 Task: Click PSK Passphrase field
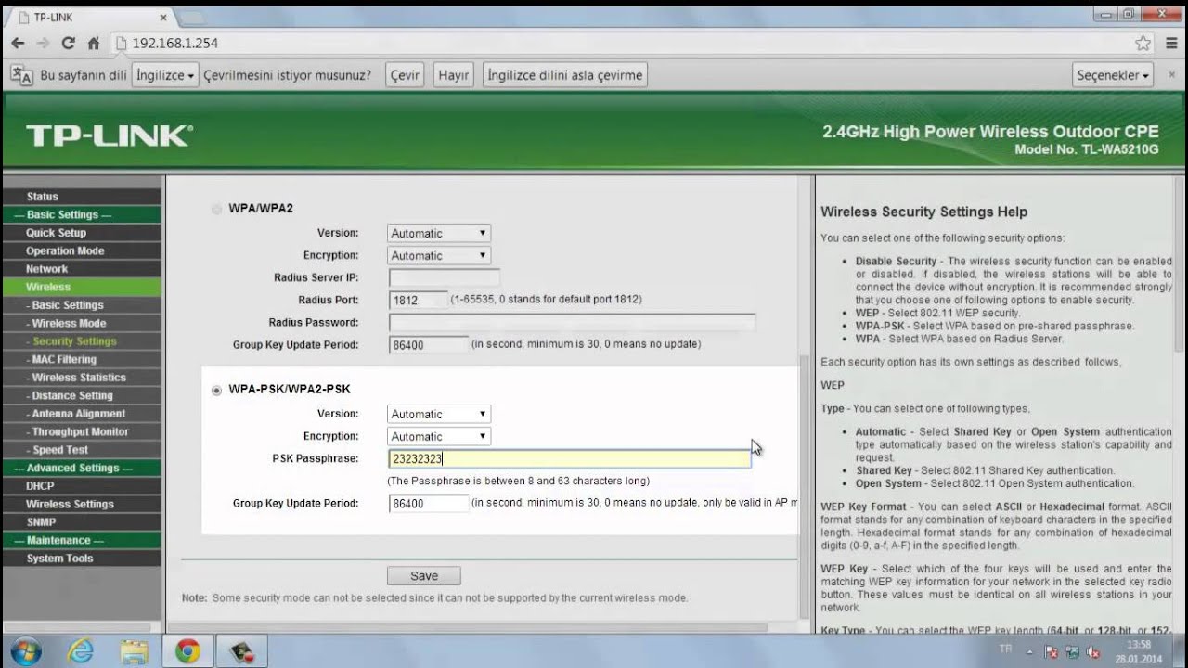click(569, 458)
